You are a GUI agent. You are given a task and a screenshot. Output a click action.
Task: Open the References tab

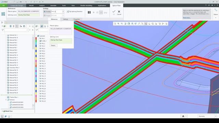pyautogui.click(x=54, y=19)
